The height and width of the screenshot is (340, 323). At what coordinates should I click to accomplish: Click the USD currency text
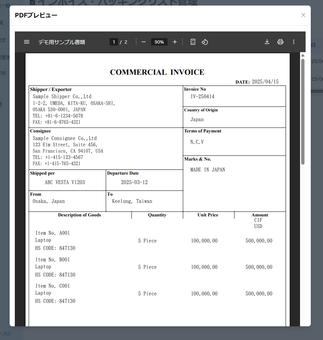point(258,226)
